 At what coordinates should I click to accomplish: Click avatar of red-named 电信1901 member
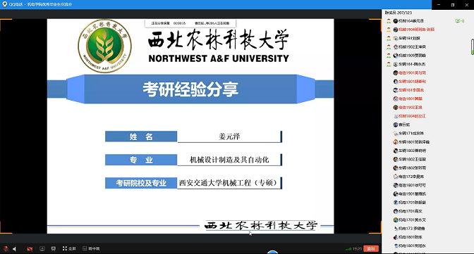(x=396, y=72)
